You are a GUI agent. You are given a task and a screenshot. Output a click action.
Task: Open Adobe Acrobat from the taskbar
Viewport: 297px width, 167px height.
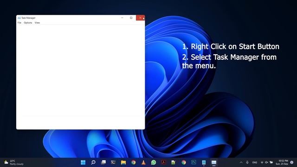tap(164, 162)
